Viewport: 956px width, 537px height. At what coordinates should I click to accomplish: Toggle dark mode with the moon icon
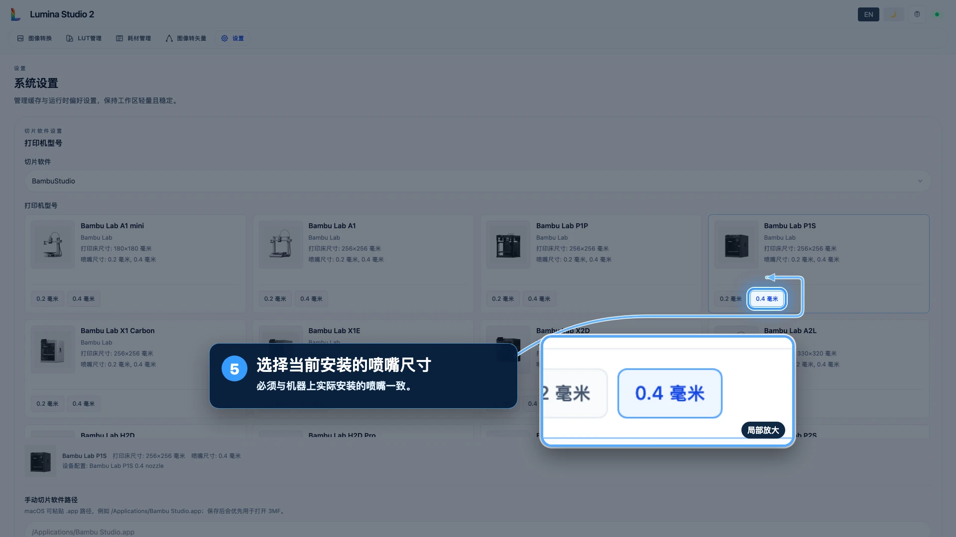pos(893,14)
